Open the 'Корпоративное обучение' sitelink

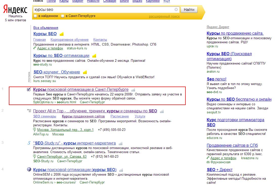point(70,40)
